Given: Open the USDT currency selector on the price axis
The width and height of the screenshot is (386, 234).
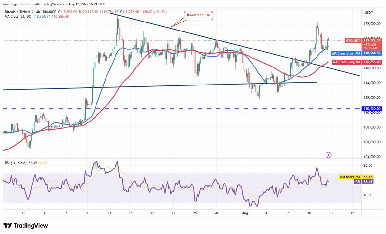Looking at the screenshot, I should [x=369, y=13].
